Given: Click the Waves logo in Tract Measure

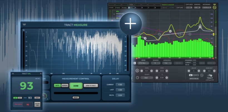Looking at the screenshot, I should (24, 25).
